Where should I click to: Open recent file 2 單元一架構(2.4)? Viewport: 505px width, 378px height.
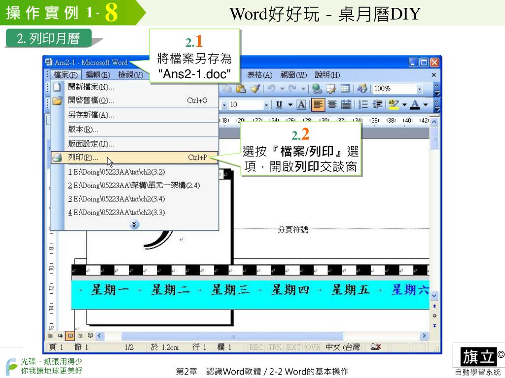pyautogui.click(x=135, y=186)
